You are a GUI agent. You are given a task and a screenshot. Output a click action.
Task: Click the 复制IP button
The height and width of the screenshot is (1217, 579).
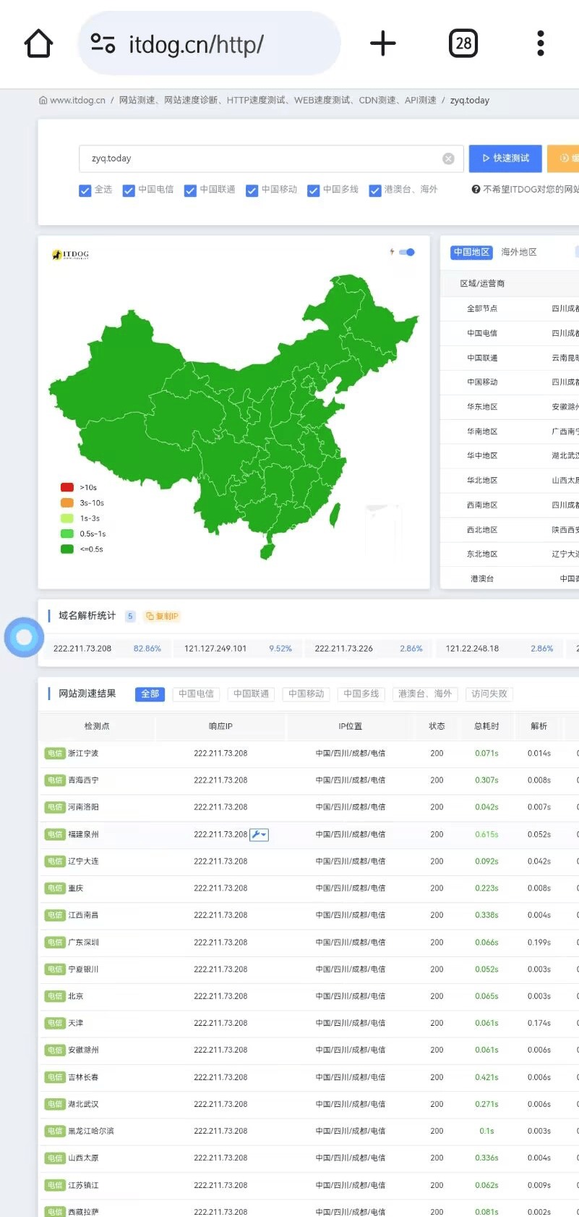(x=162, y=617)
